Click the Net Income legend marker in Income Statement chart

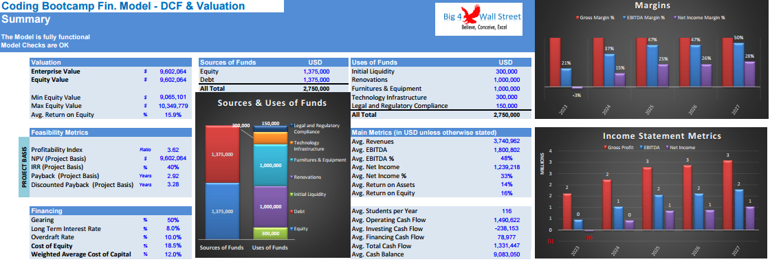click(x=667, y=147)
